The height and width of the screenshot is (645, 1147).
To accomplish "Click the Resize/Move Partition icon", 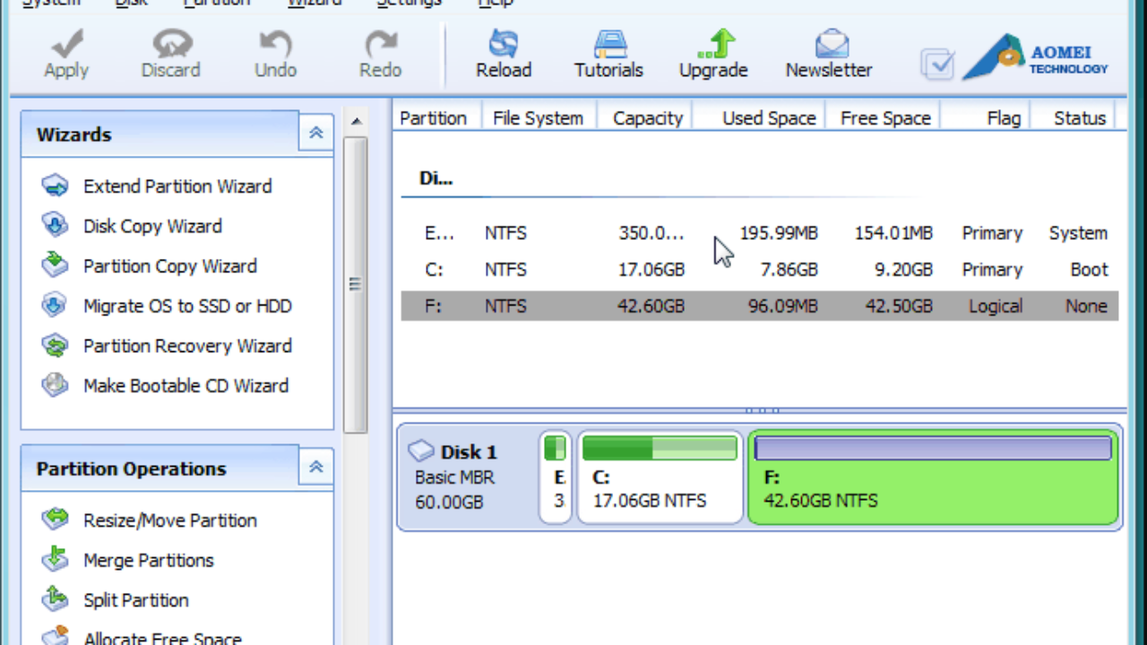I will point(55,520).
